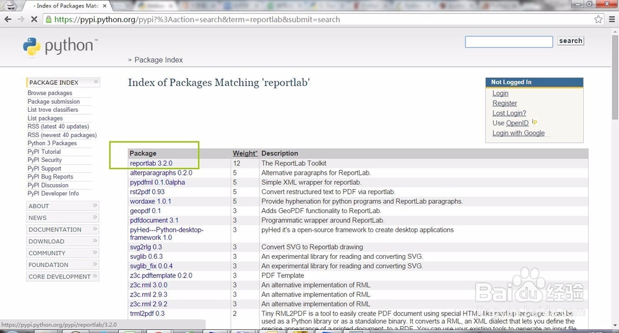
Task: Expand the CORE DEVELOPMENT sidebar menu
Action: click(x=63, y=277)
